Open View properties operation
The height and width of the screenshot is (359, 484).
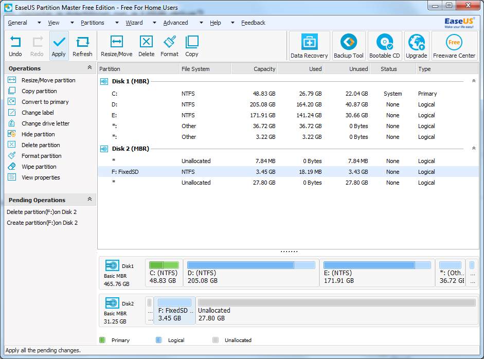coord(41,177)
